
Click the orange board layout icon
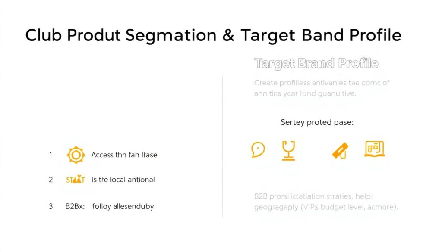374,149
